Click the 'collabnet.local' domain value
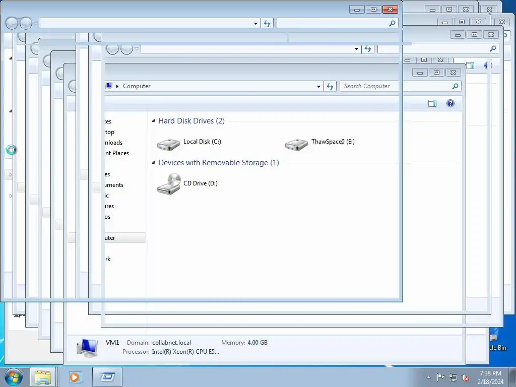This screenshot has width=516, height=387. (171, 343)
